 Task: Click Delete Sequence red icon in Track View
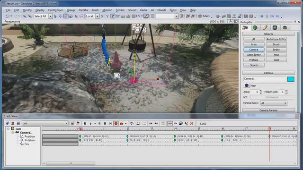[13, 123]
